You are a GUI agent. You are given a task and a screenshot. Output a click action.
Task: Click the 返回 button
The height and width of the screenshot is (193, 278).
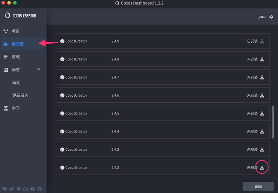coord(258,186)
